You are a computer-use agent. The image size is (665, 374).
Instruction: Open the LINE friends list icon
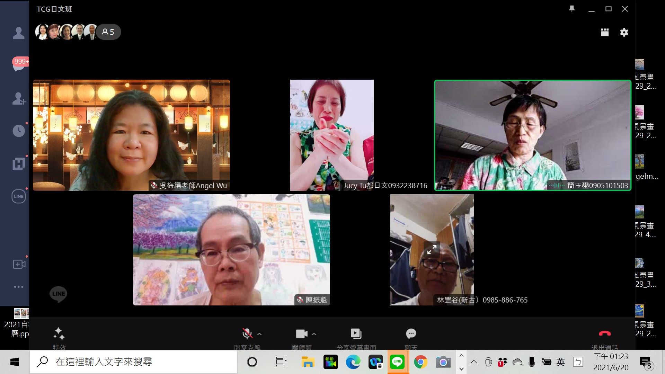click(18, 33)
